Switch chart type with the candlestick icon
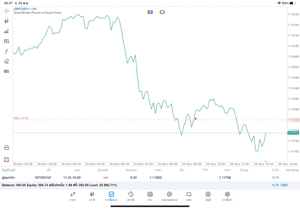 click(x=7, y=21)
